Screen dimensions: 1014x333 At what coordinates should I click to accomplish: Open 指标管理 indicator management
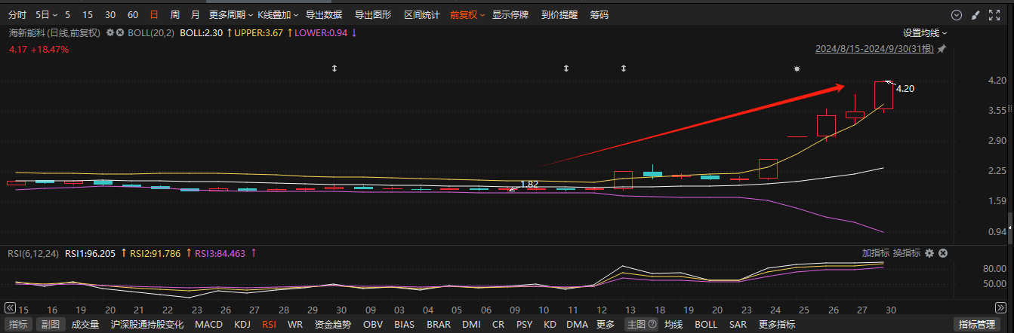976,325
